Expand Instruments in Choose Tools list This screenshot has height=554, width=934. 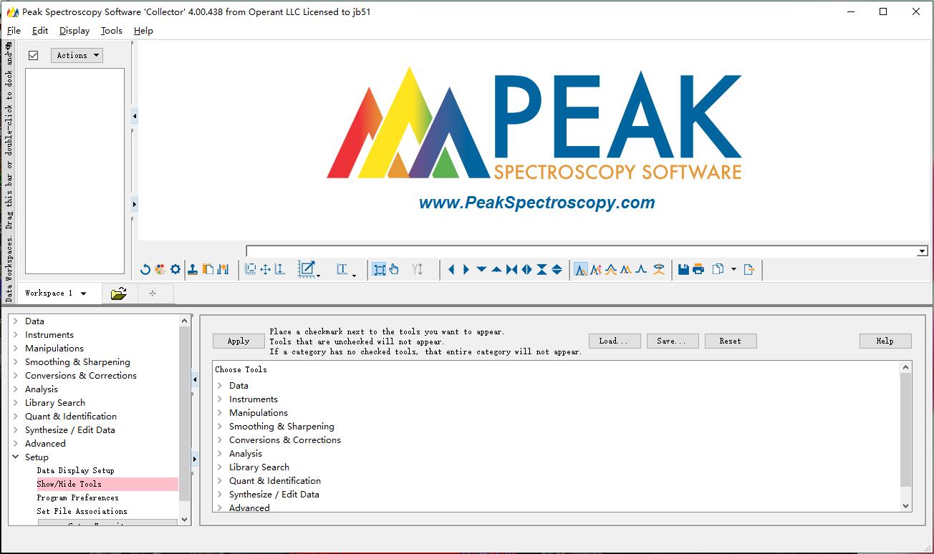point(220,399)
